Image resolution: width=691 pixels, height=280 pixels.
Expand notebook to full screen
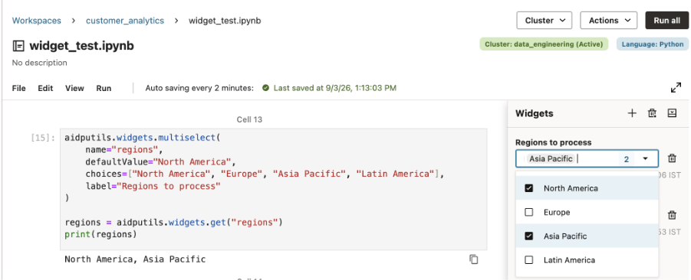point(676,88)
